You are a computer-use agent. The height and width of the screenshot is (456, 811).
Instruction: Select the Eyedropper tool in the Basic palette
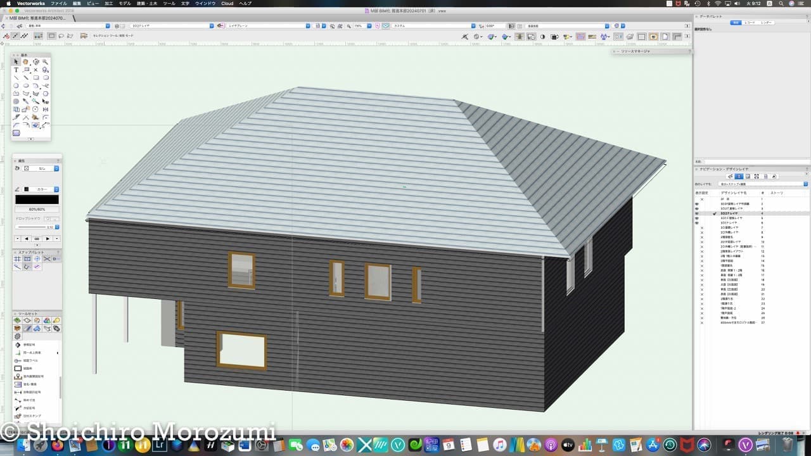[26, 101]
